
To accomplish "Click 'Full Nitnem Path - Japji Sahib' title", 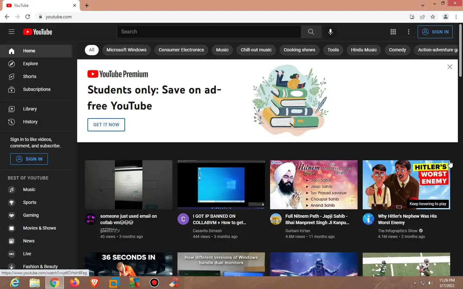I will click(x=317, y=219).
